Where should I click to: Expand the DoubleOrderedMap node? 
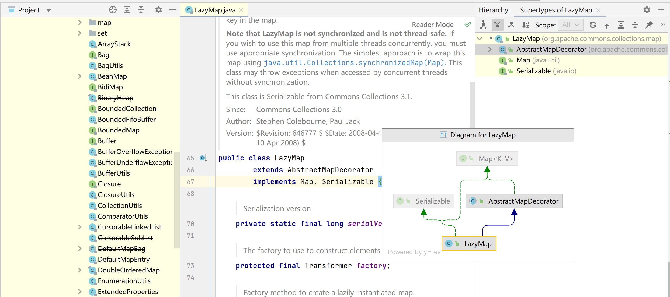[x=80, y=270]
